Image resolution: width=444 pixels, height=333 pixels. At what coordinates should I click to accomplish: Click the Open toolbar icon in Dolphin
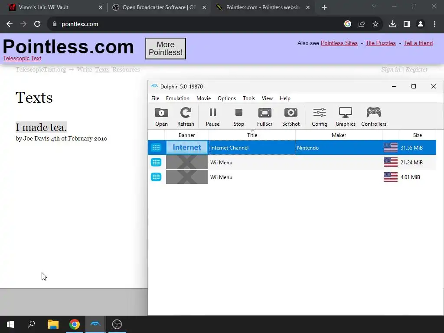pos(161,117)
